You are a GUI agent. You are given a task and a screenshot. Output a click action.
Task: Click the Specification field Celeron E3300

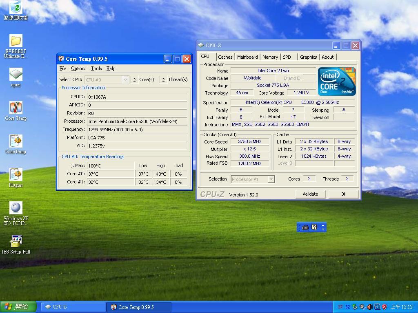[292, 102]
